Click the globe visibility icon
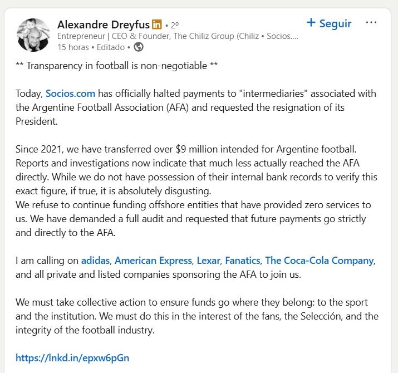The width and height of the screenshot is (398, 373). 139,47
